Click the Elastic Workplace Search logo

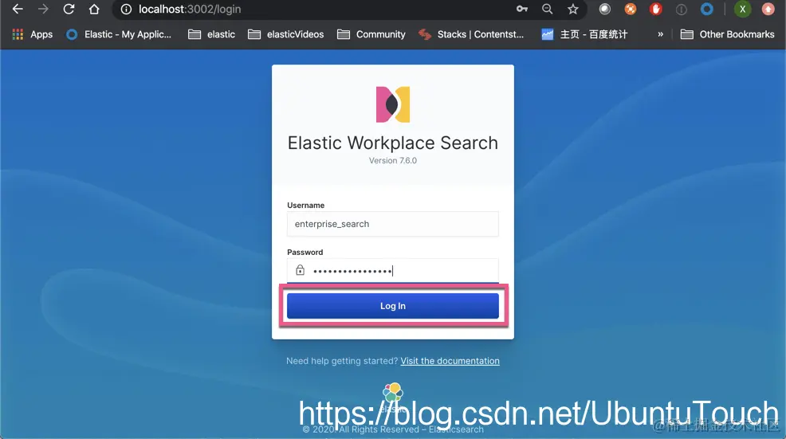pyautogui.click(x=393, y=104)
